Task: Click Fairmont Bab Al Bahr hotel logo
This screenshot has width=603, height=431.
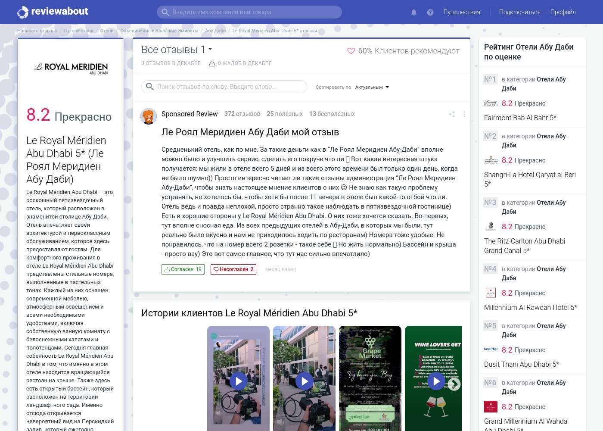Action: 491,103
